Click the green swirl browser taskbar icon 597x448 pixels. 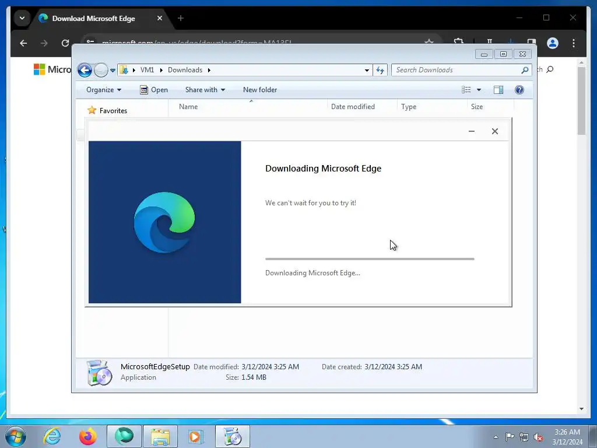coord(124,436)
